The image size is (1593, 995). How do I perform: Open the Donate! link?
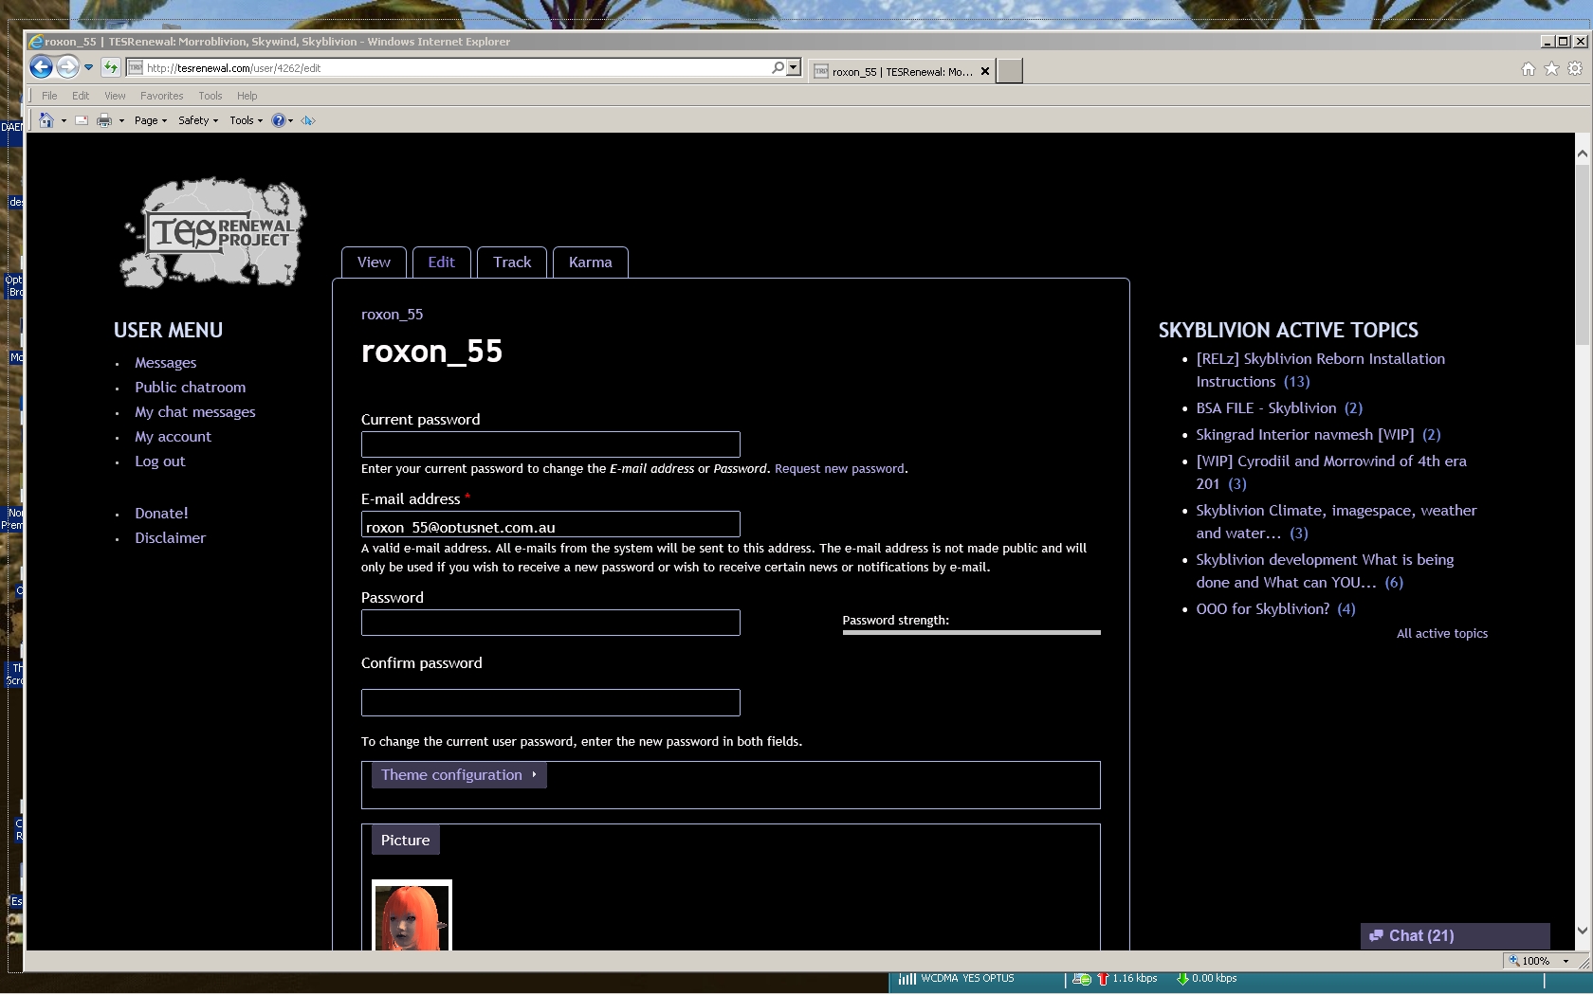[x=161, y=514]
